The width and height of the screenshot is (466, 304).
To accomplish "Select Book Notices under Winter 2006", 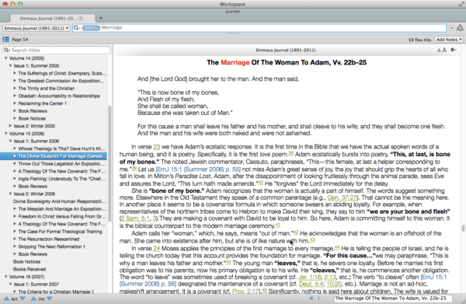I will point(26,262).
